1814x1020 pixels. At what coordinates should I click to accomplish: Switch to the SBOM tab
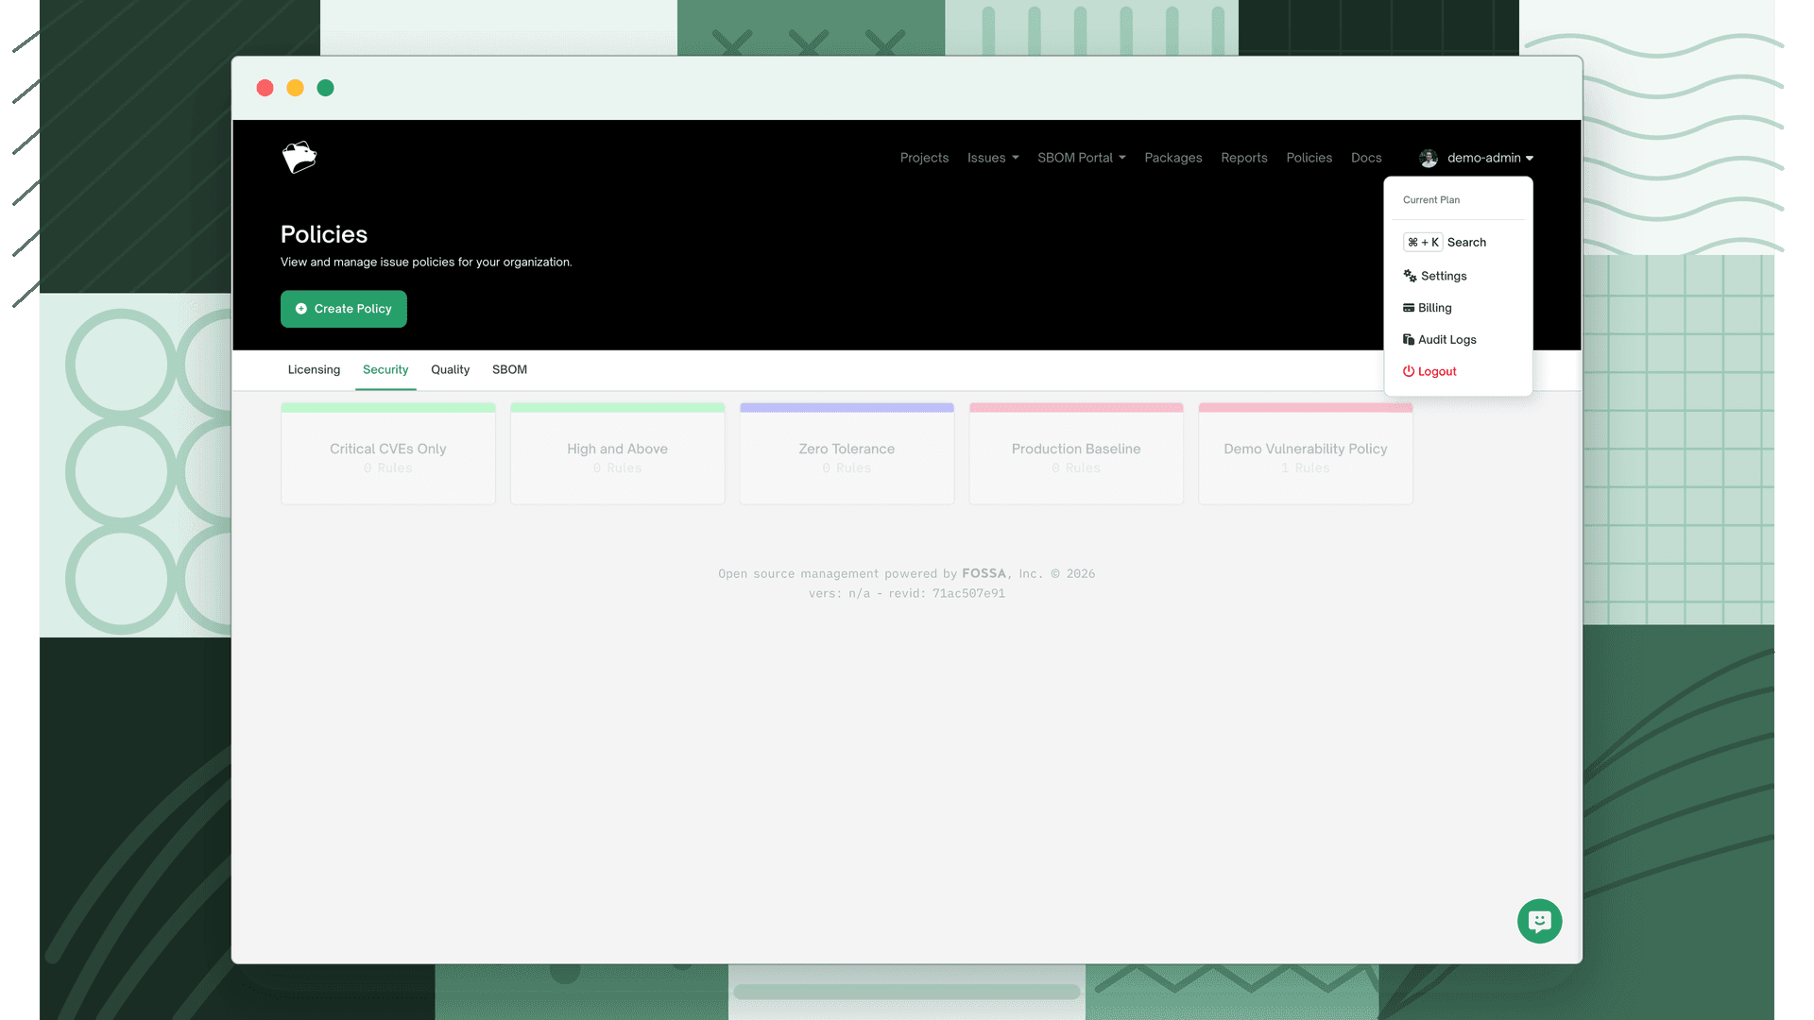(510, 370)
